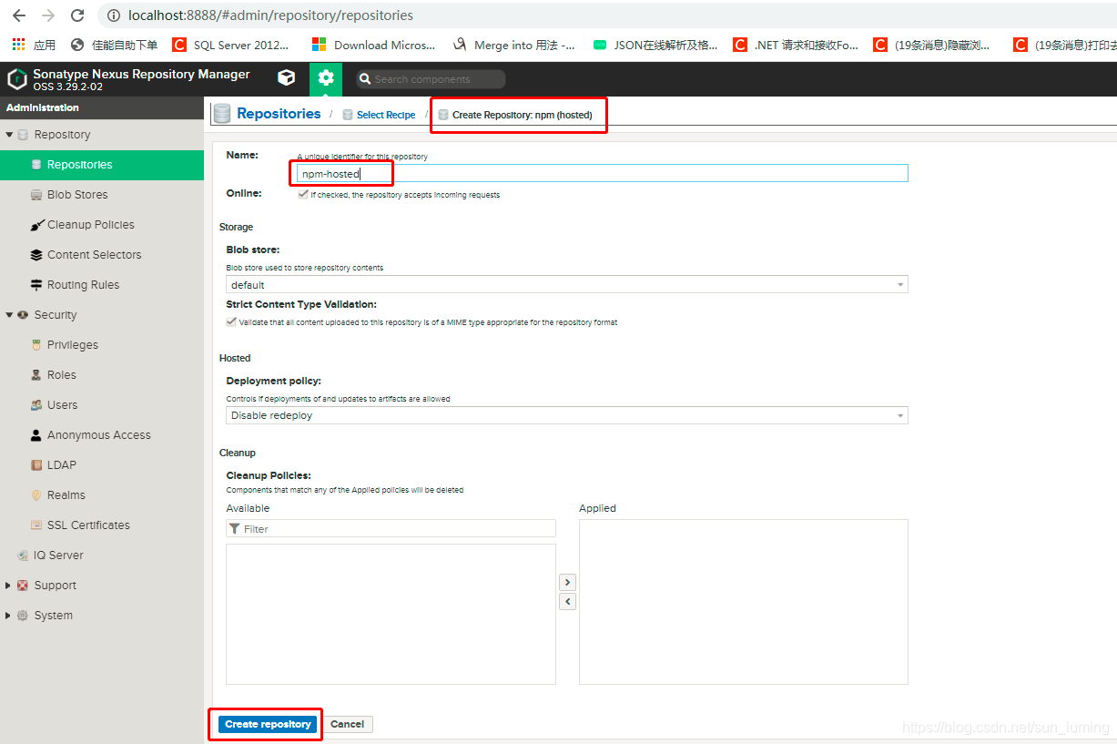Image resolution: width=1117 pixels, height=744 pixels.
Task: Click the Cleanup Policies Filter field
Action: tap(391, 528)
